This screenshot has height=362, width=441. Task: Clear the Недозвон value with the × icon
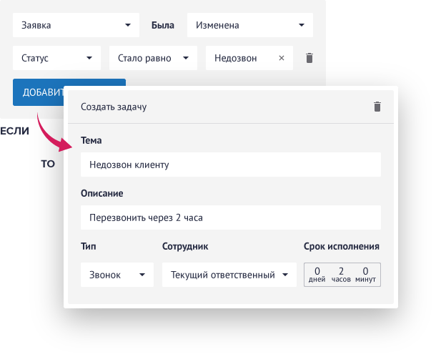(x=281, y=59)
